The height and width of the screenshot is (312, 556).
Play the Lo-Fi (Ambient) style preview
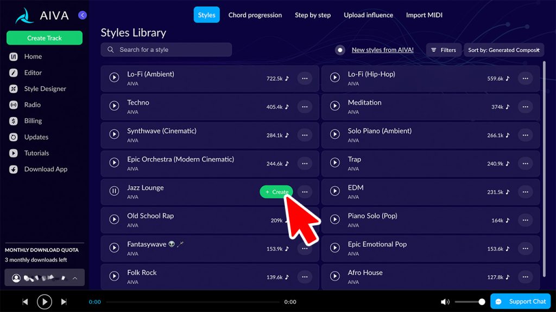114,77
